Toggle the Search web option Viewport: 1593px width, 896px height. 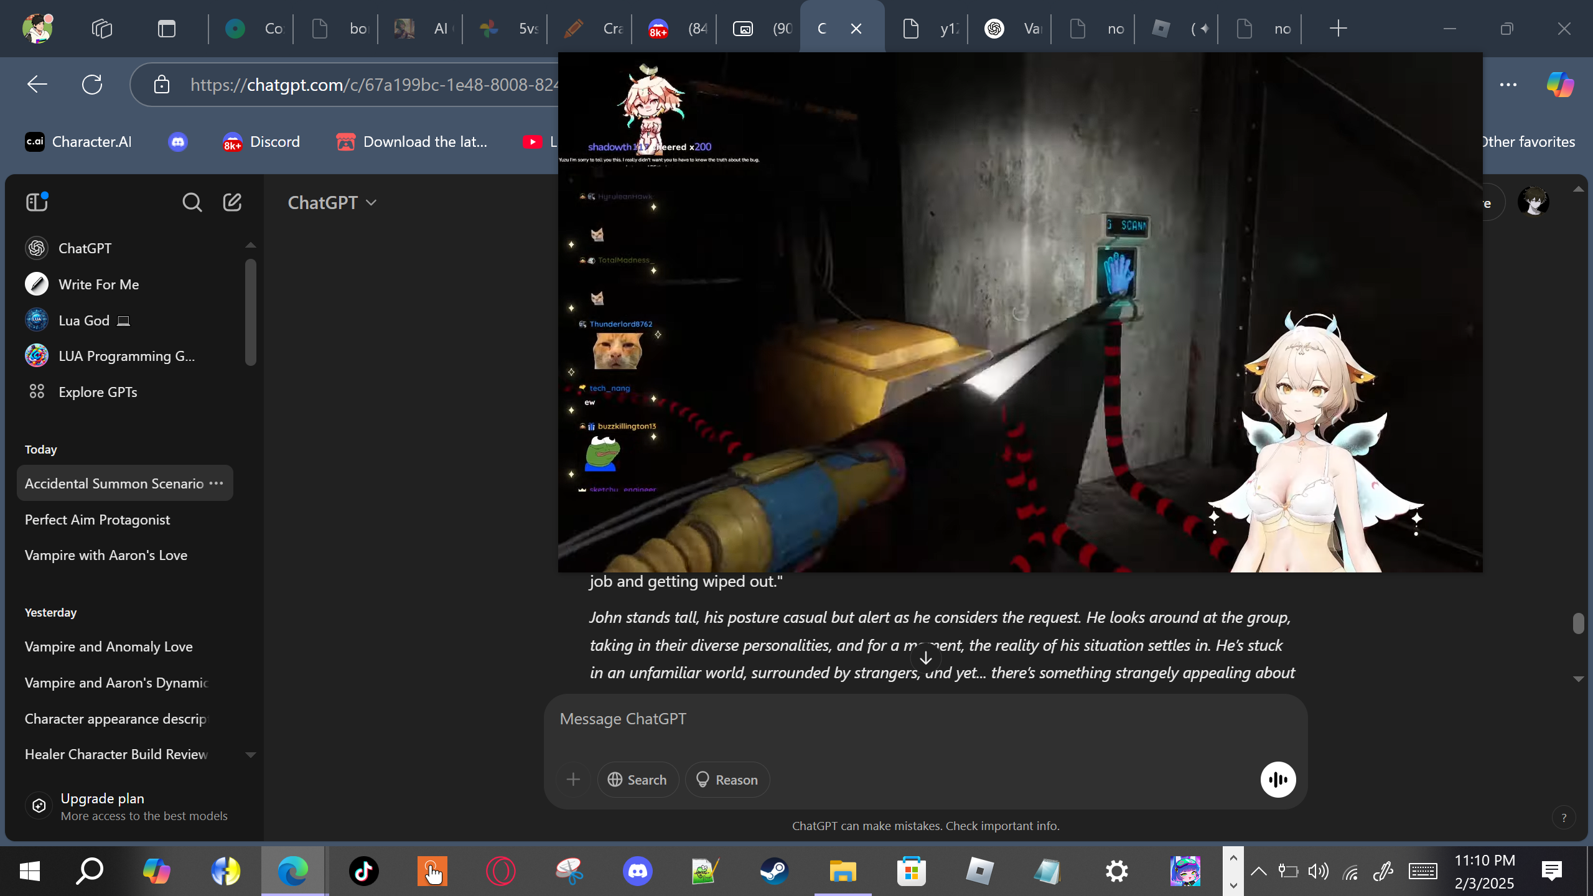click(638, 780)
